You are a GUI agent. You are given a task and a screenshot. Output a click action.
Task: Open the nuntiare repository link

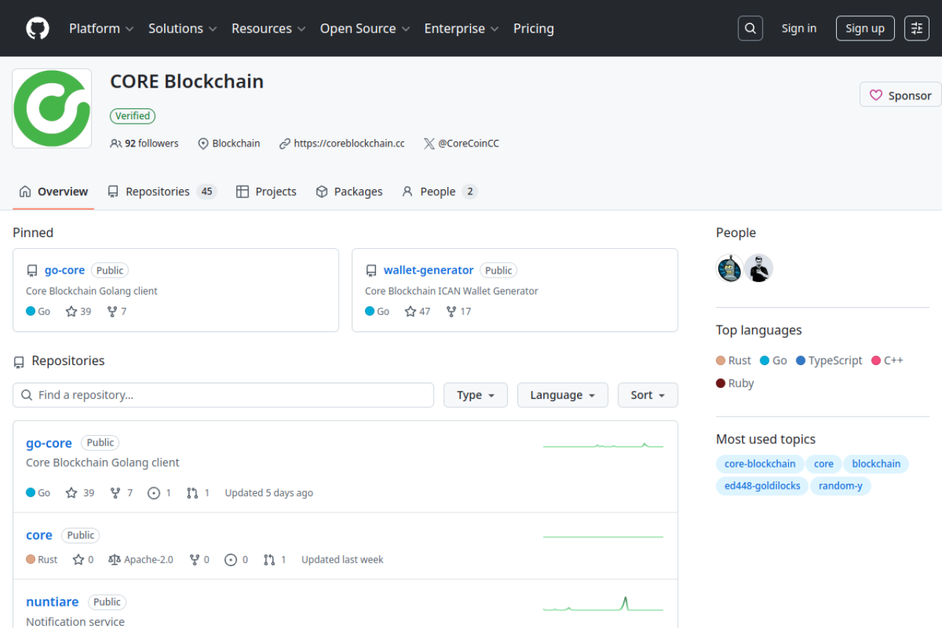[52, 602]
